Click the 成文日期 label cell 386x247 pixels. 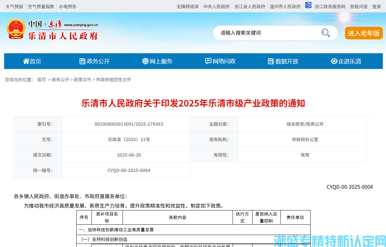click(38, 155)
